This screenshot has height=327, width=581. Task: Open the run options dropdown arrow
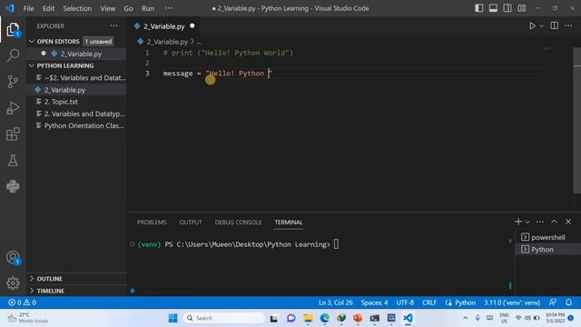point(541,26)
